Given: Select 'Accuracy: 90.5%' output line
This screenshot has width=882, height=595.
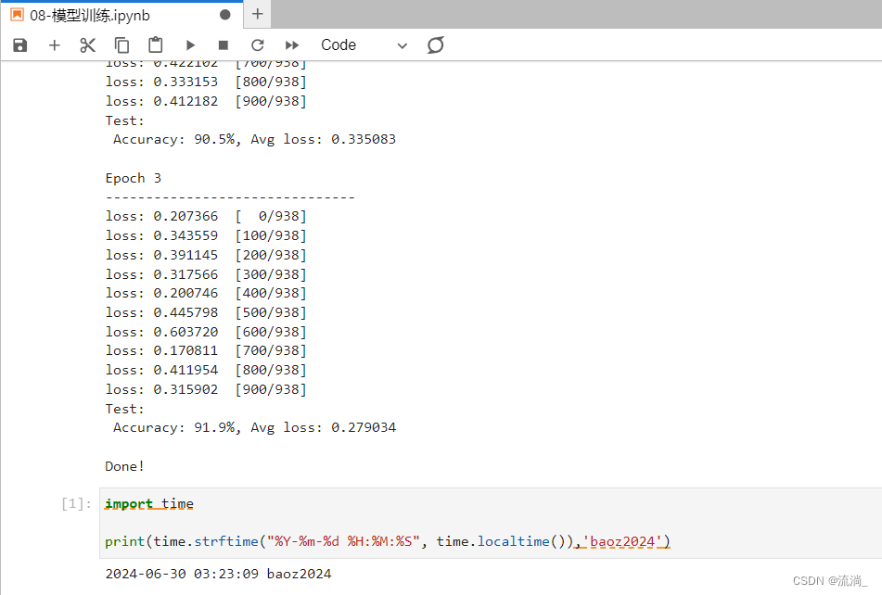Looking at the screenshot, I should [254, 139].
